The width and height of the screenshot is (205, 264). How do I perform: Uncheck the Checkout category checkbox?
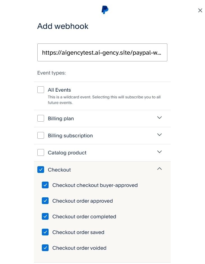[x=41, y=170]
